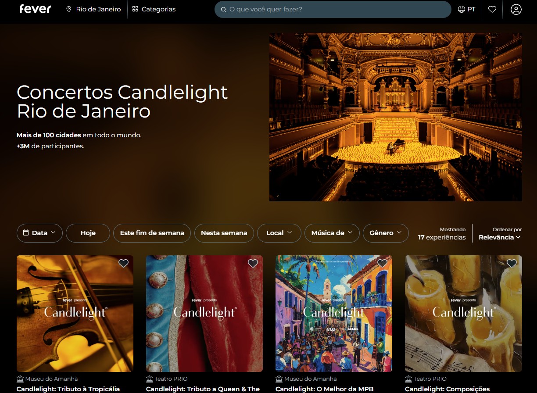Open Candlelight: Composições title link
The height and width of the screenshot is (393, 537).
(447, 389)
